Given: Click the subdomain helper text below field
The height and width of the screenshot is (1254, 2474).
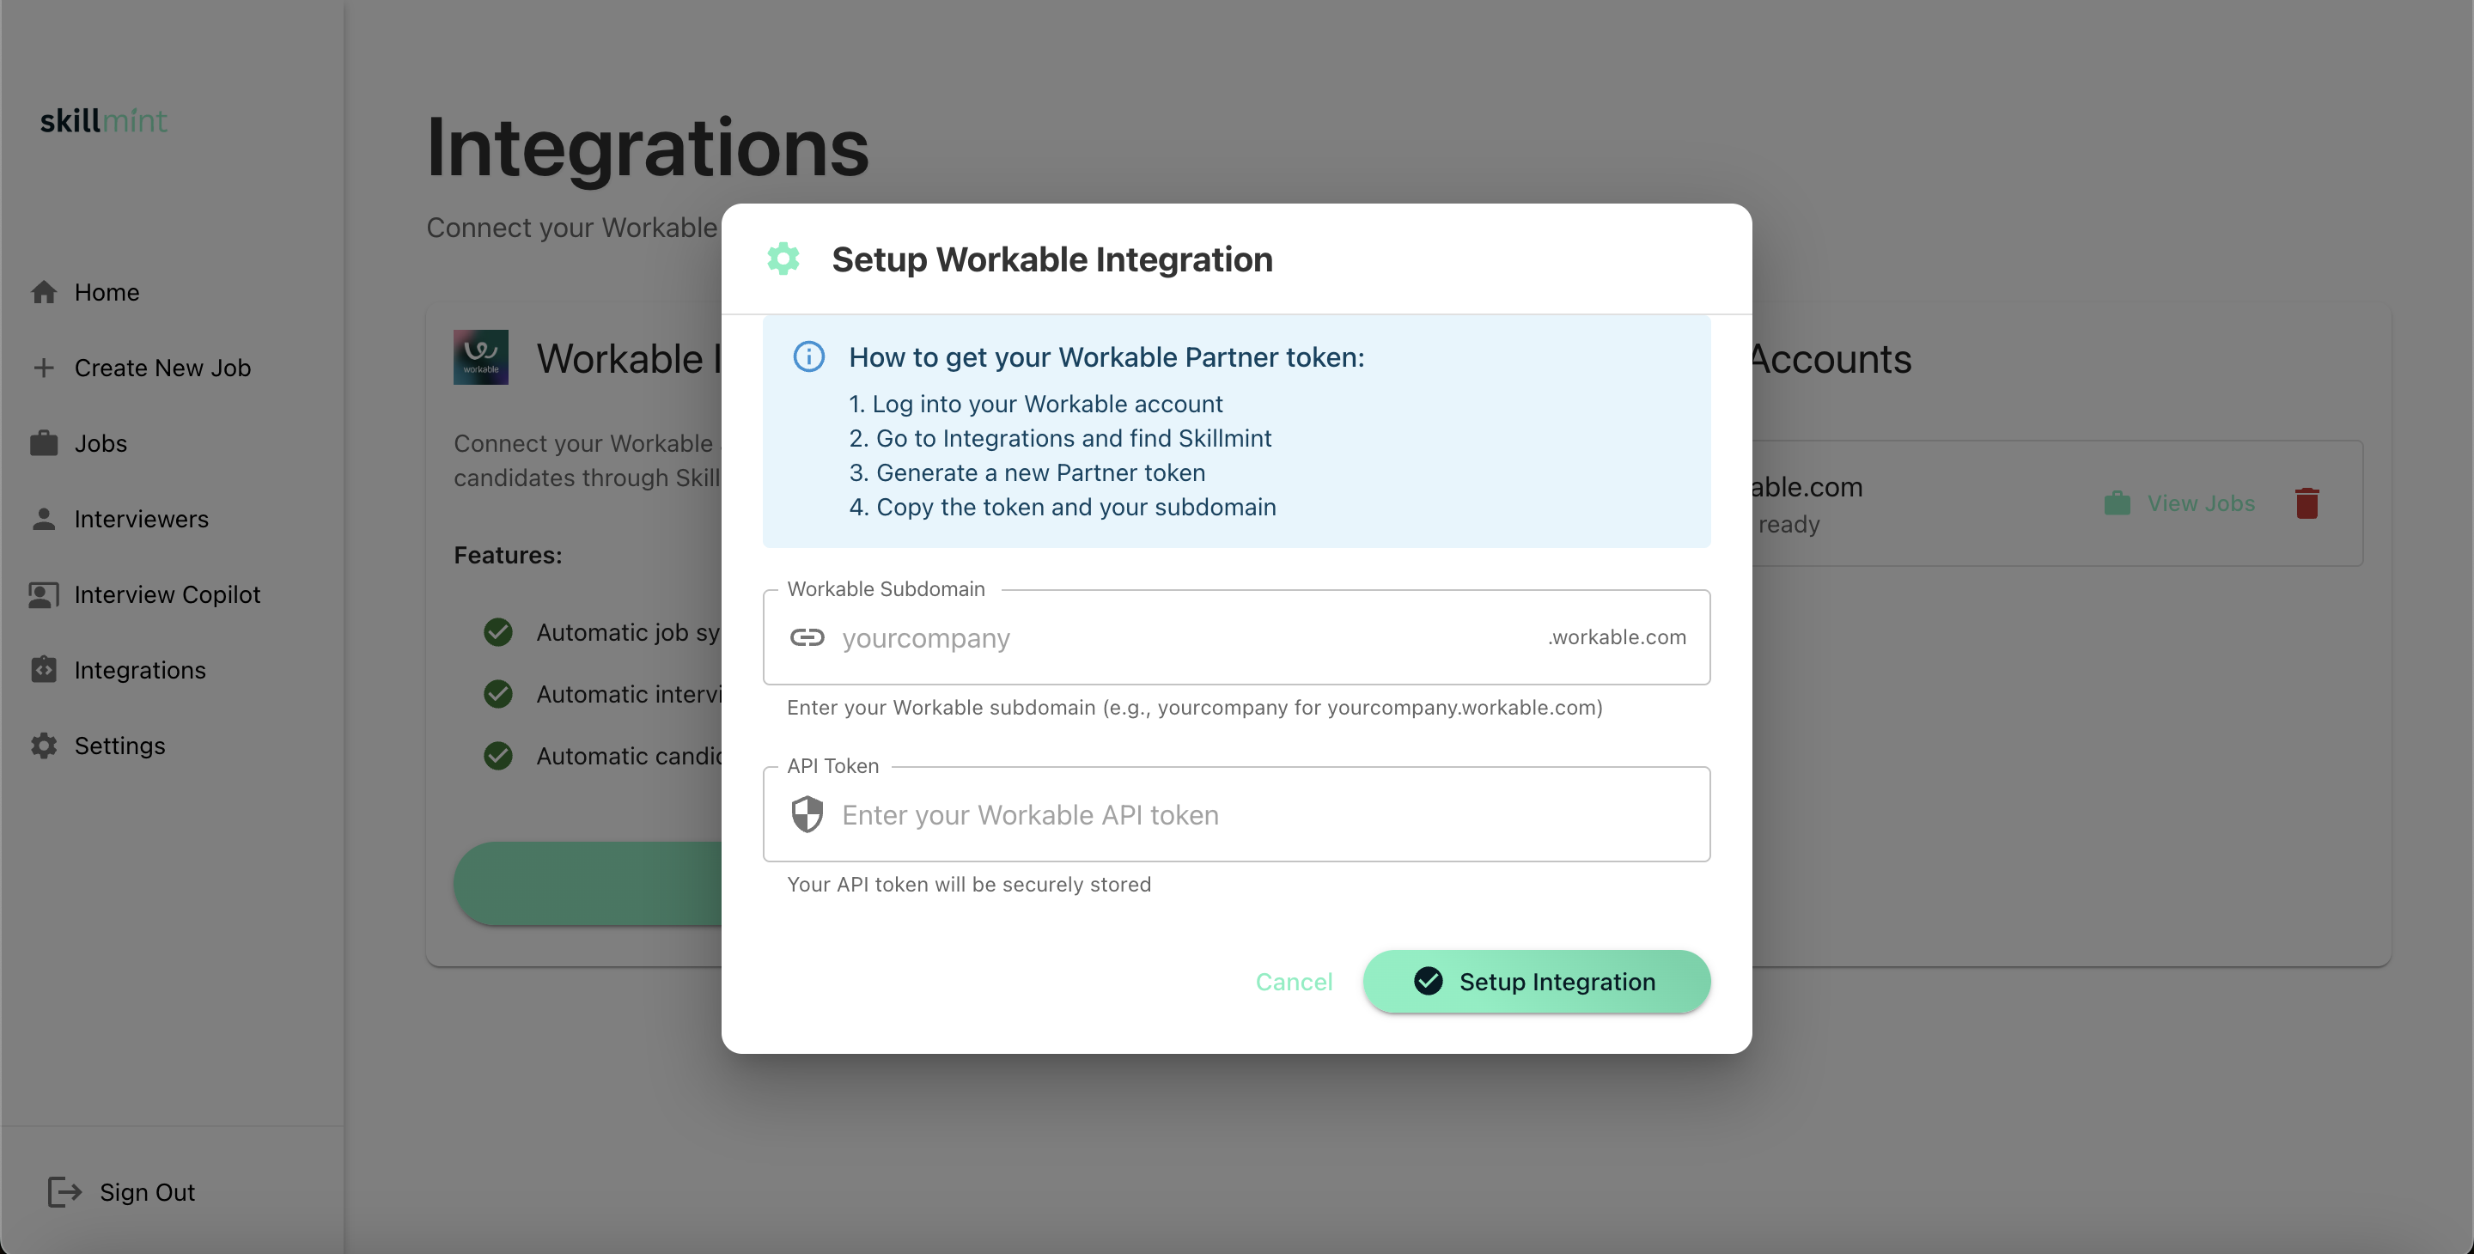Looking at the screenshot, I should click(1195, 707).
